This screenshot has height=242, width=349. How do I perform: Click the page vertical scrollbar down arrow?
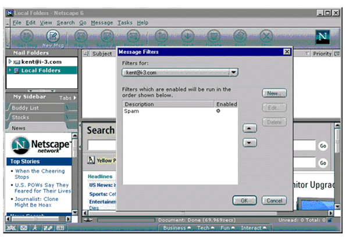point(337,206)
